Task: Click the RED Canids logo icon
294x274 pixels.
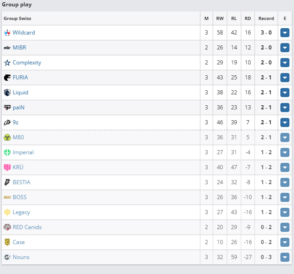Action: click(x=7, y=227)
